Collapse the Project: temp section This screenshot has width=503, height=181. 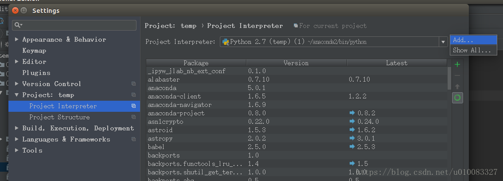17,94
